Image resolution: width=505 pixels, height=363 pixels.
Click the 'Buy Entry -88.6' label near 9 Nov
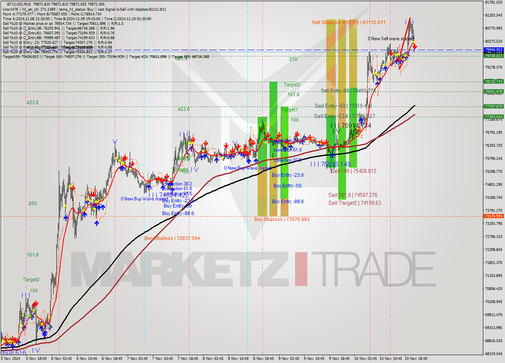point(288,202)
